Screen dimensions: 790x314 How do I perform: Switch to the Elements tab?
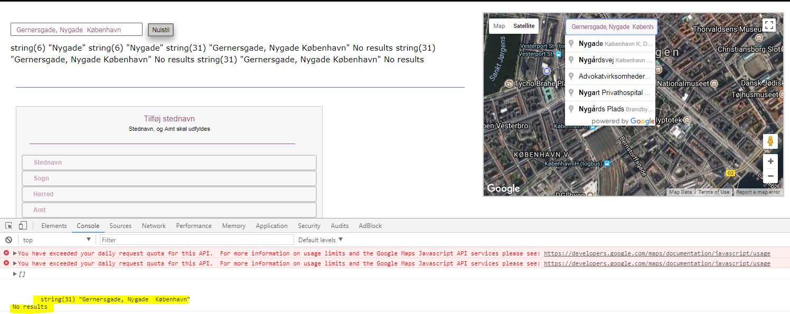pyautogui.click(x=54, y=226)
